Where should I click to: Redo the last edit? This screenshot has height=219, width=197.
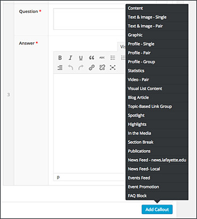tap(81, 67)
